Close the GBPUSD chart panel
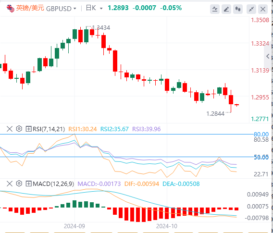 click(x=263, y=9)
